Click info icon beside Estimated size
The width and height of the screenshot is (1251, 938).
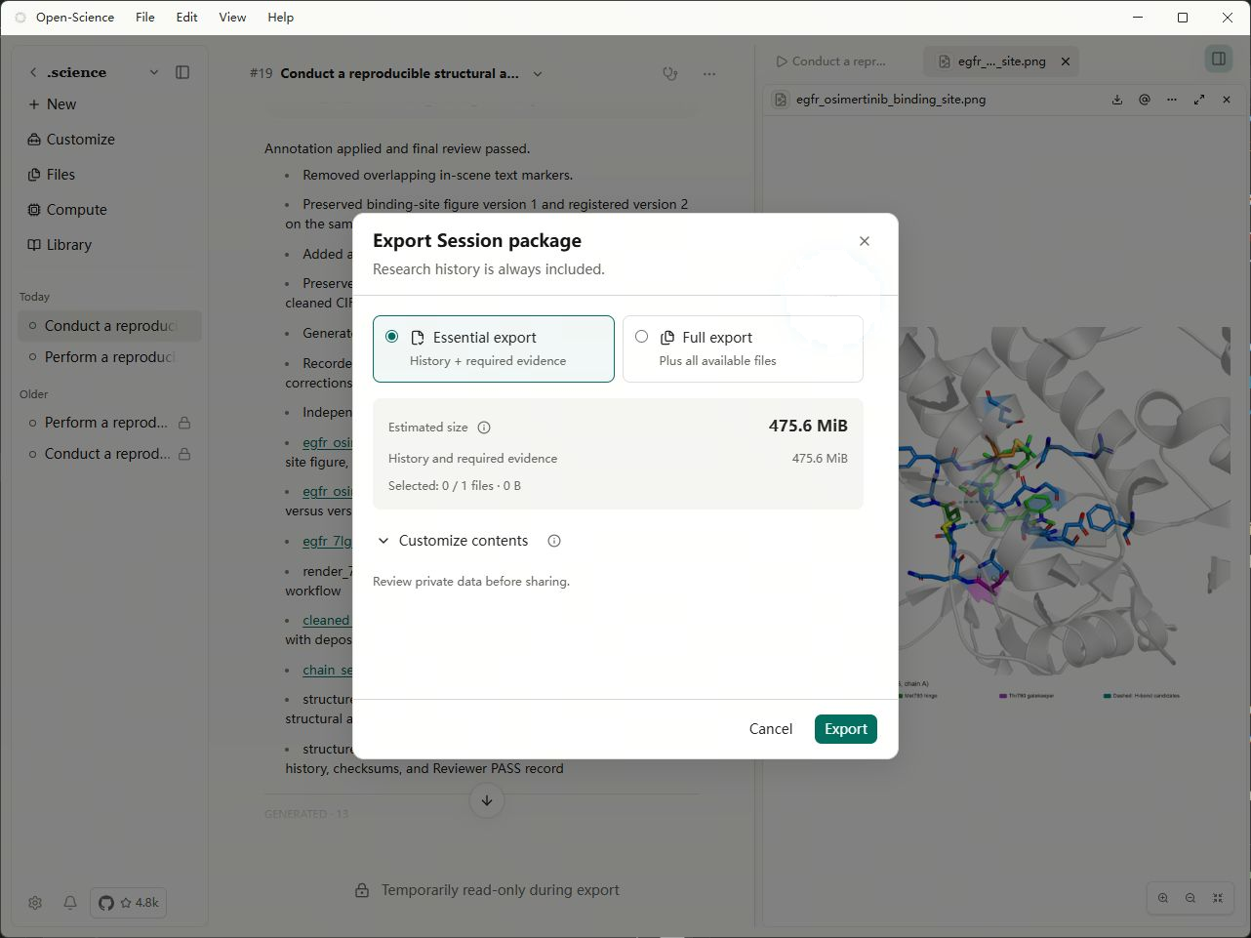click(484, 428)
